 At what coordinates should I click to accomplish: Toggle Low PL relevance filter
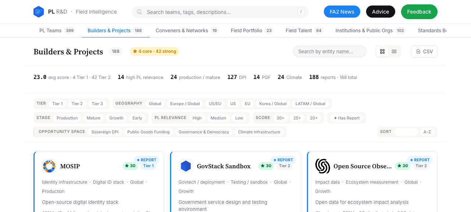239,118
